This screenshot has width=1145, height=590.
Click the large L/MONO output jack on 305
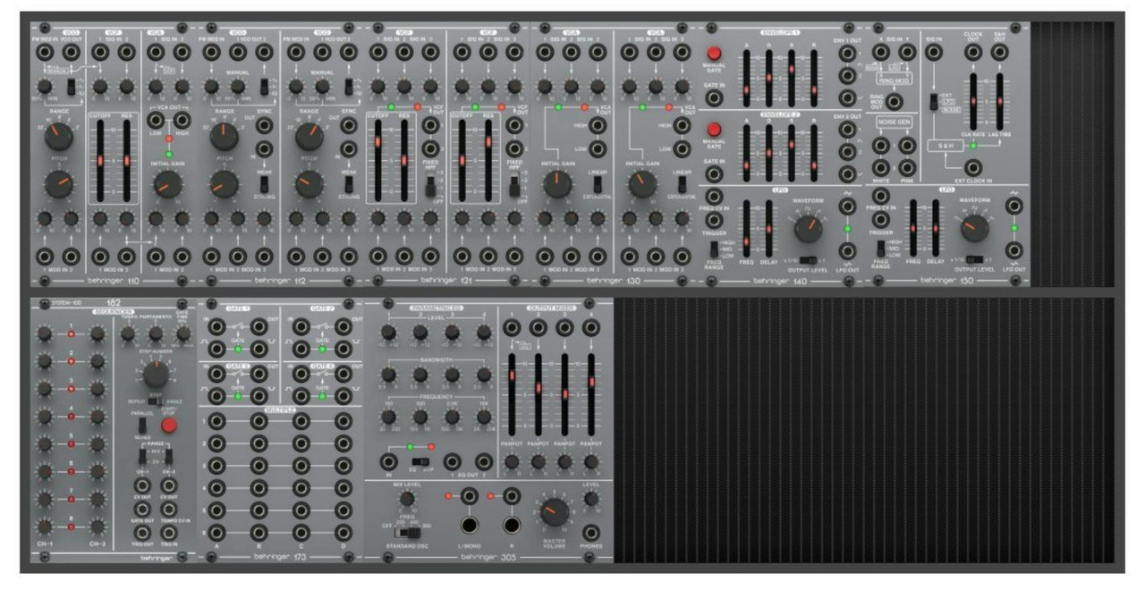[468, 524]
